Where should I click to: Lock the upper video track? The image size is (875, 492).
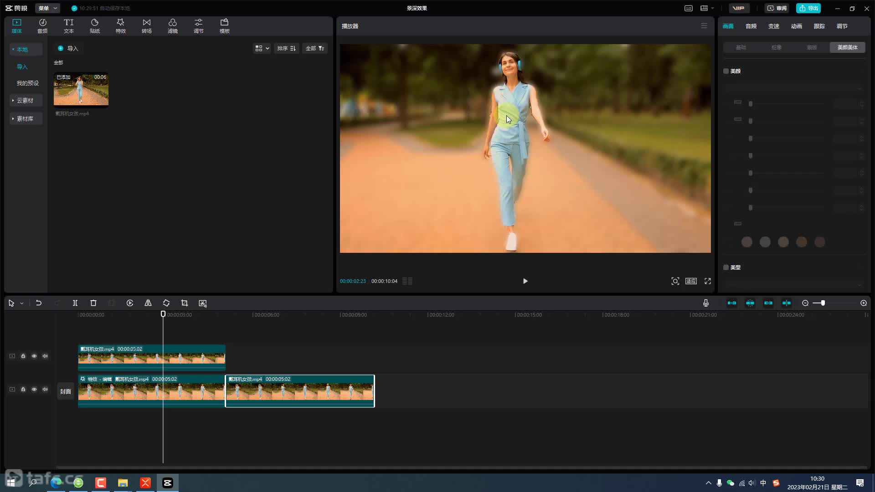coord(23,356)
